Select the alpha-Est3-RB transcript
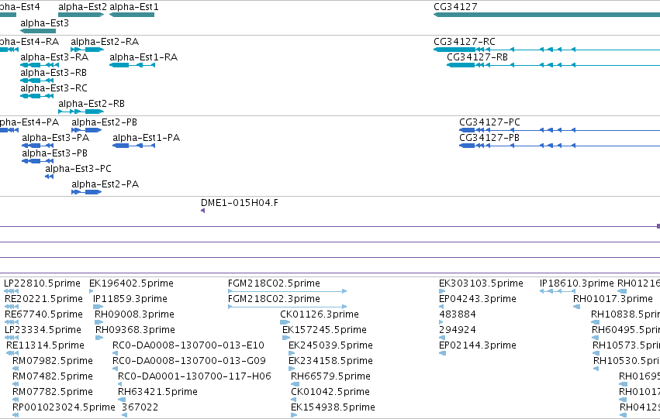 tap(37, 81)
